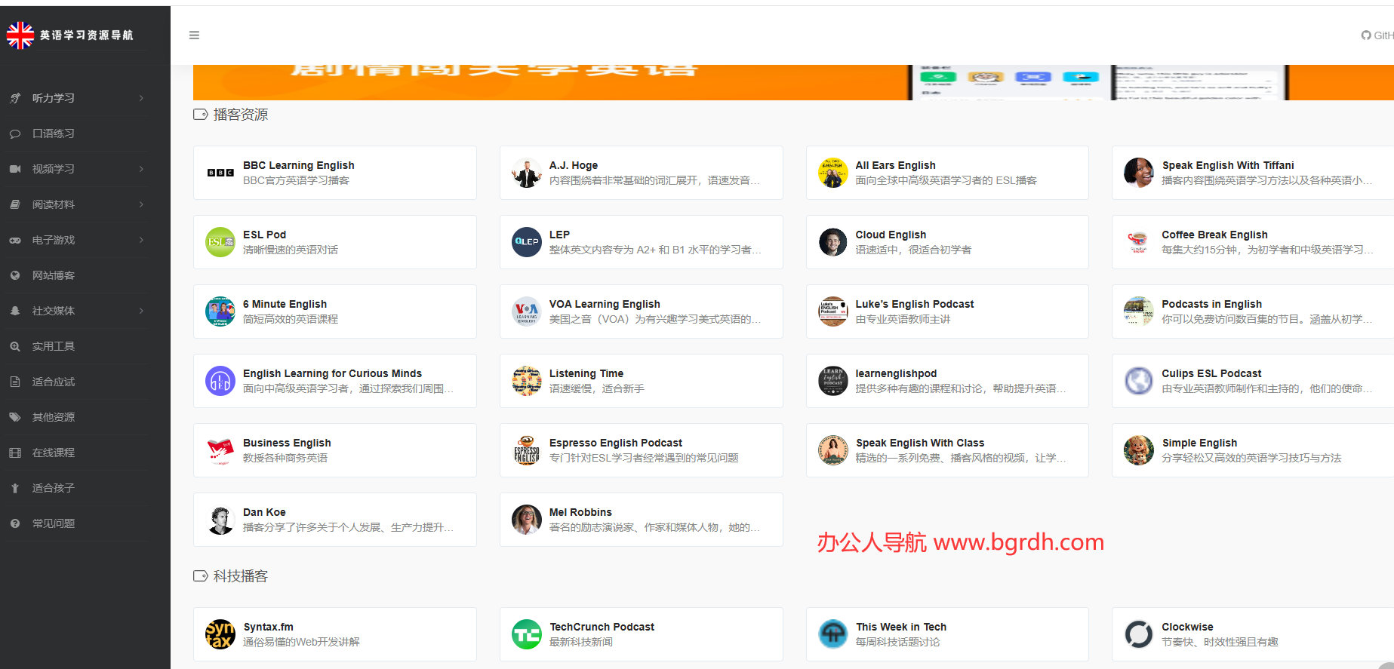Screen dimensions: 1394x669
Task: Click the orange banner image at top
Action: point(551,82)
